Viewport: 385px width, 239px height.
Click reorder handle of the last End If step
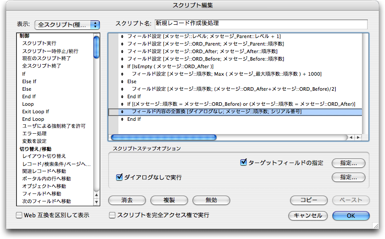pyautogui.click(x=122, y=119)
